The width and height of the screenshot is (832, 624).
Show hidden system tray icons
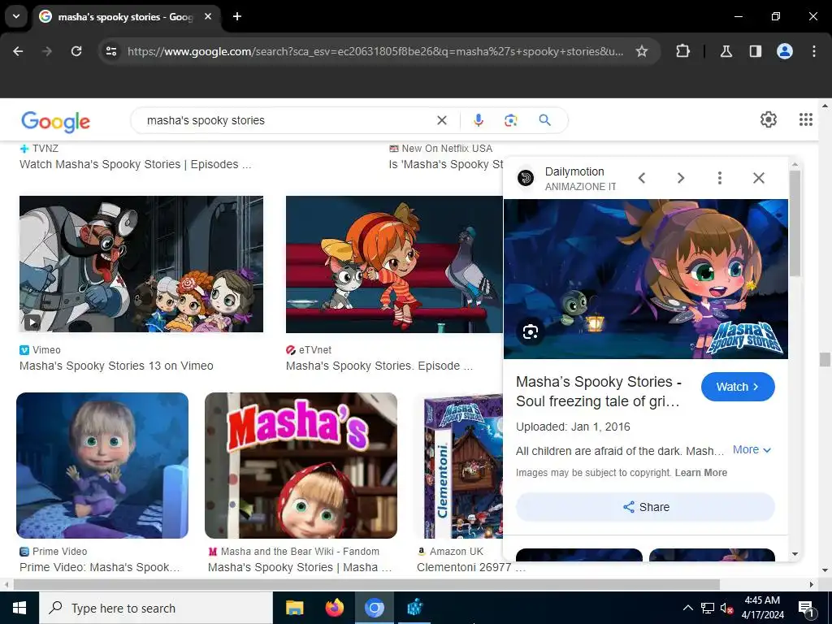tap(687, 608)
